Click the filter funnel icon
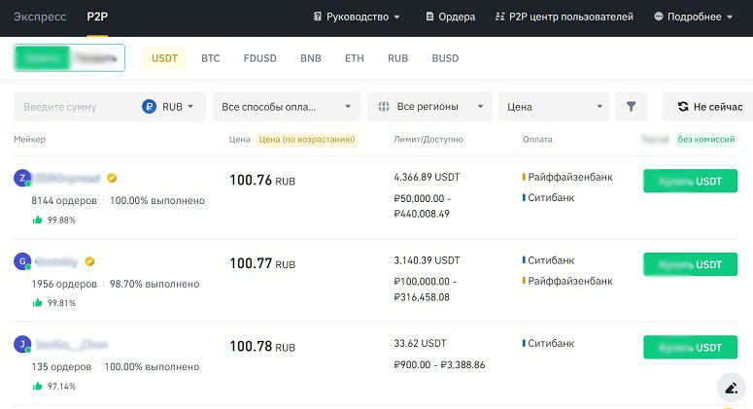Screen dimensions: 753x409 (631, 107)
